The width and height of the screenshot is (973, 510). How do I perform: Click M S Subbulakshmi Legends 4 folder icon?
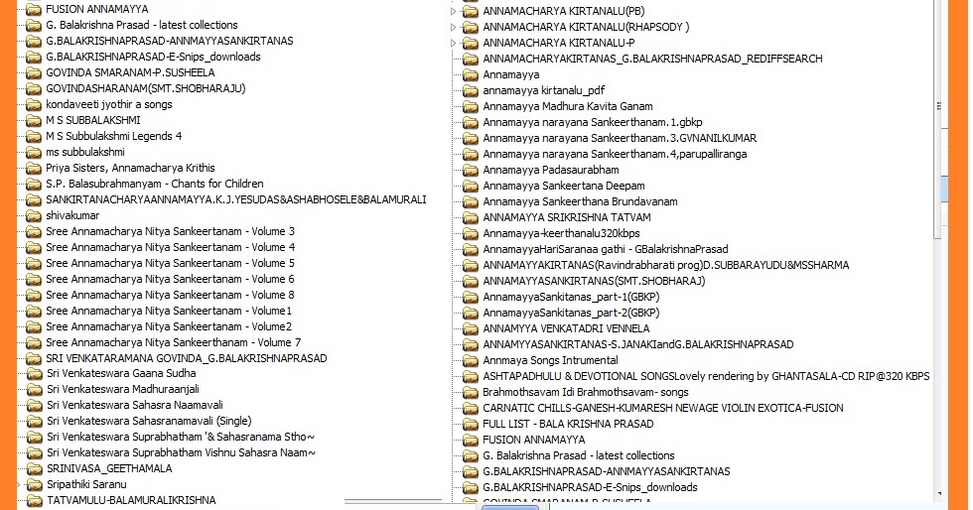tap(34, 137)
